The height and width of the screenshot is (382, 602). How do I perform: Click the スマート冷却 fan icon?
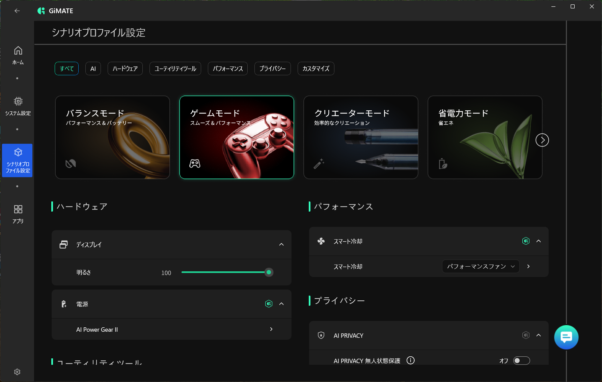click(x=321, y=241)
